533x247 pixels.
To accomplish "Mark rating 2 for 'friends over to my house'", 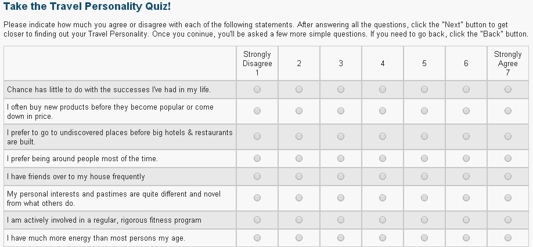I will 299,176.
